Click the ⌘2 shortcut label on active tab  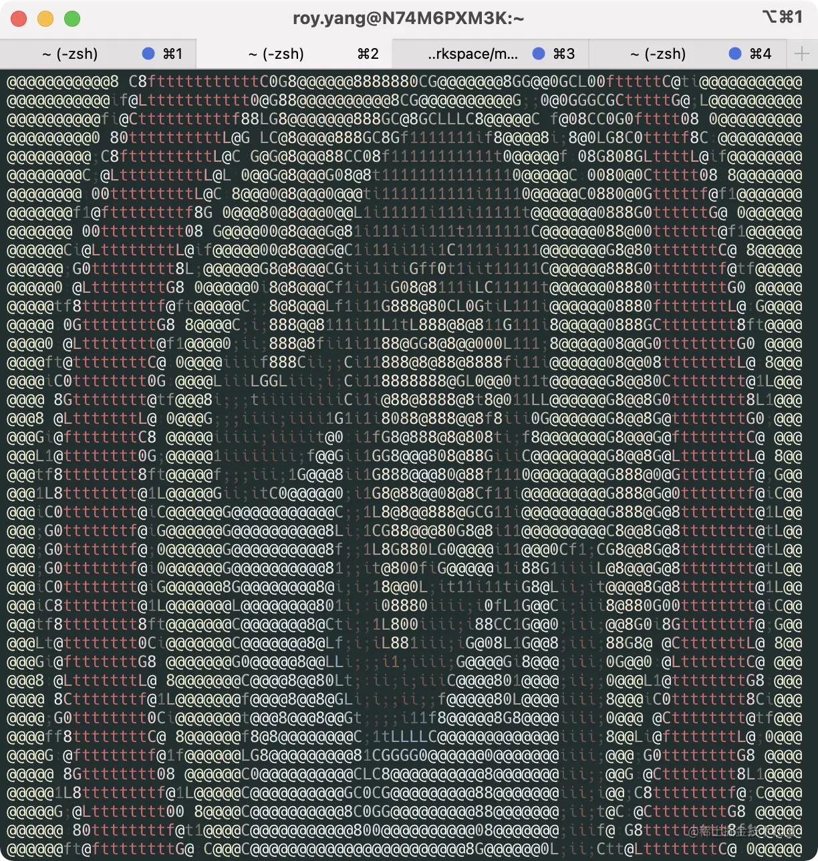pos(368,54)
